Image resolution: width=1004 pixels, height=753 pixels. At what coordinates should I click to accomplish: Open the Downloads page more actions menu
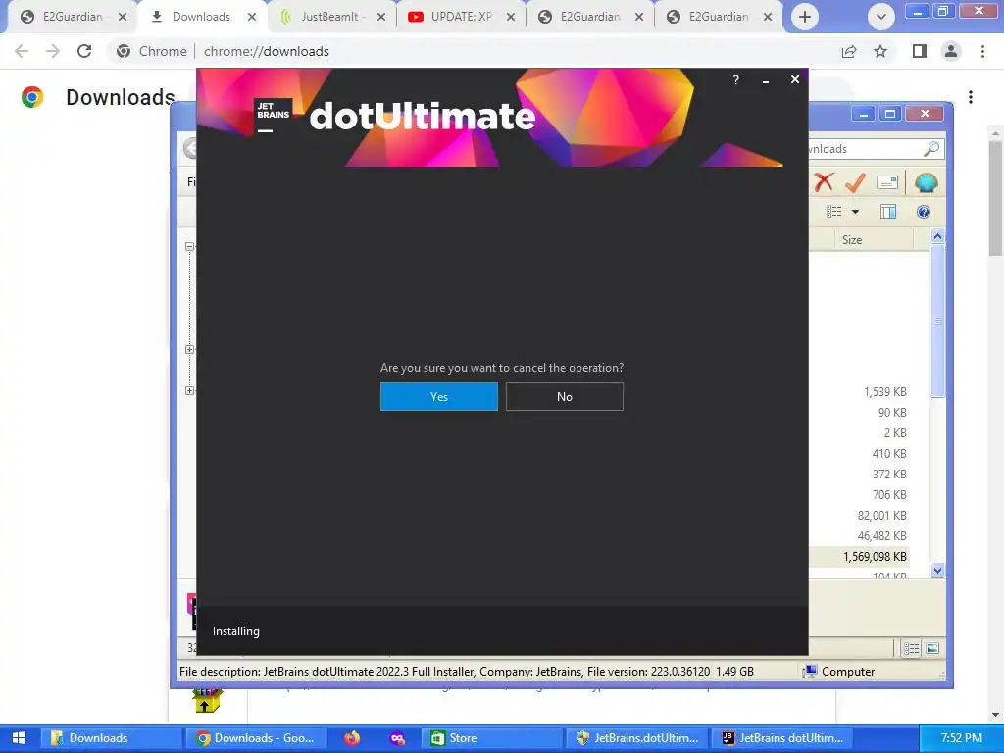971,97
